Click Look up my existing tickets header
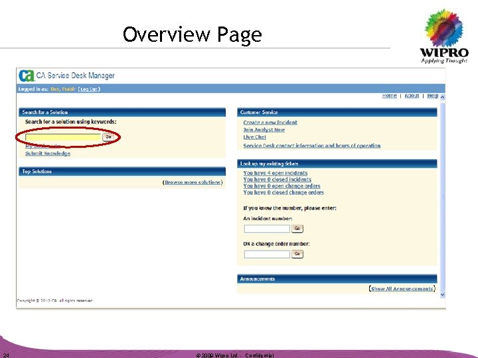Screen dimensions: 478x358 (337, 164)
